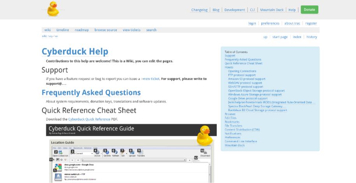
Task: Click Disconnect icon in reference guide image
Action: [205, 153]
